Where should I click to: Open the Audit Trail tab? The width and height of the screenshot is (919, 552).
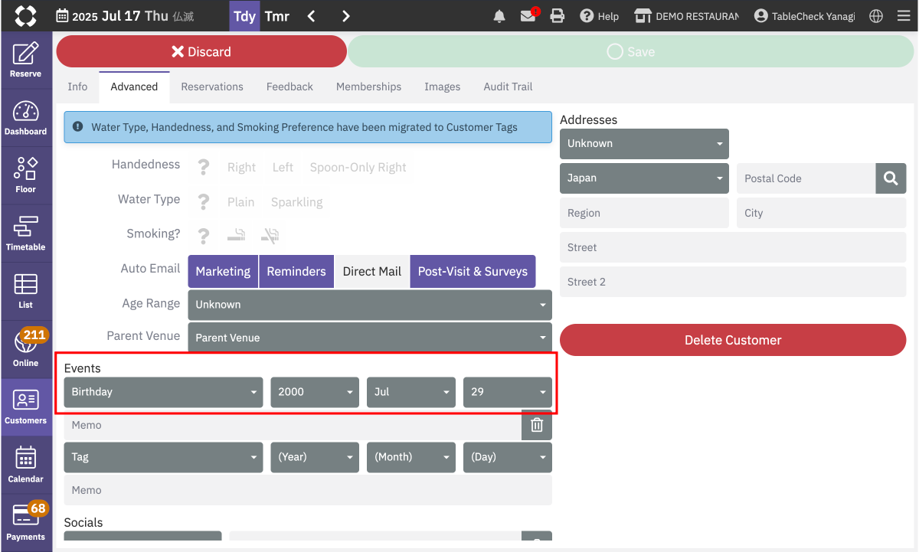click(x=508, y=87)
